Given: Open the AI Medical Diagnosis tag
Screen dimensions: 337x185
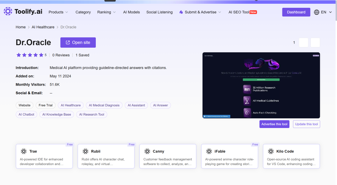Looking at the screenshot, I should 104,105.
